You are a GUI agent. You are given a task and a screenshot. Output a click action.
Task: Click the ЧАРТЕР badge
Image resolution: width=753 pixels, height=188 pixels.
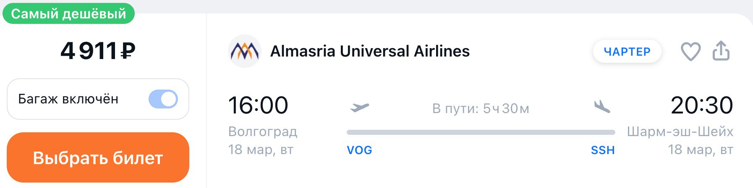click(x=627, y=52)
